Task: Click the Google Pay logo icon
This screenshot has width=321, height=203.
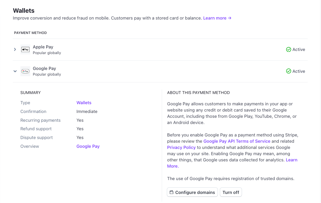Action: pos(25,71)
